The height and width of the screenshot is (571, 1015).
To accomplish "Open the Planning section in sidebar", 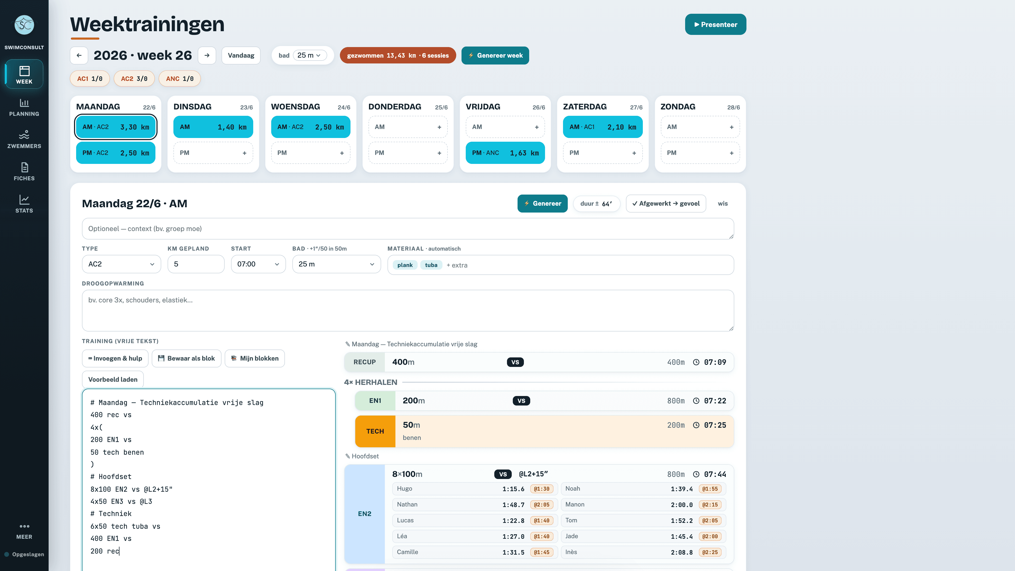I will click(x=24, y=108).
